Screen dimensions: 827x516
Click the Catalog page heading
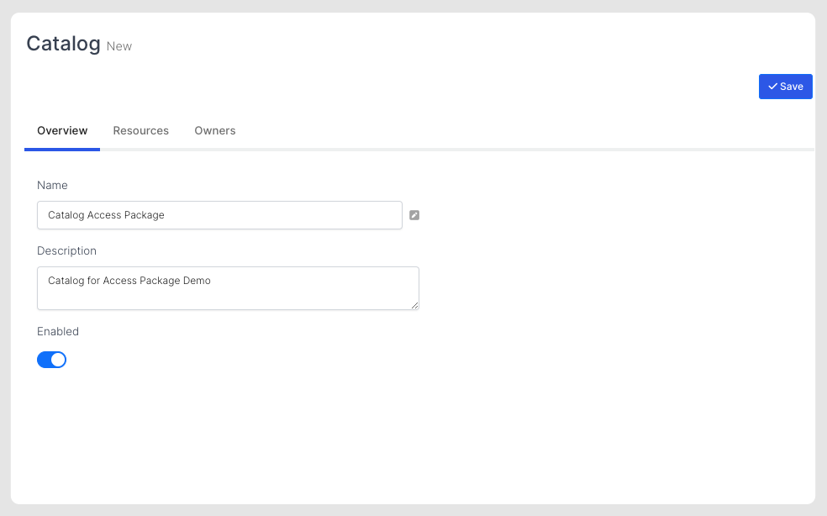point(63,43)
